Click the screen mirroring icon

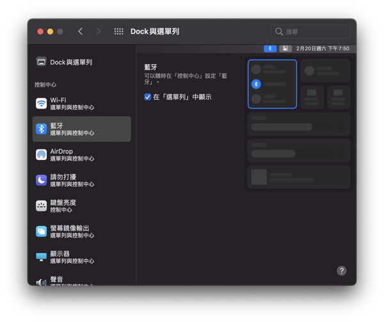[41, 231]
